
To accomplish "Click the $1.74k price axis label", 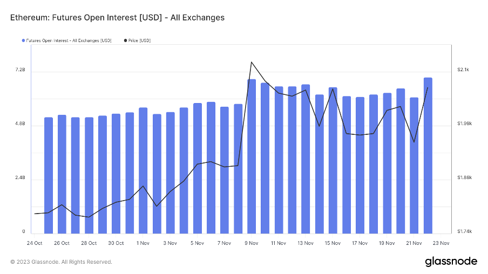I will (x=465, y=232).
